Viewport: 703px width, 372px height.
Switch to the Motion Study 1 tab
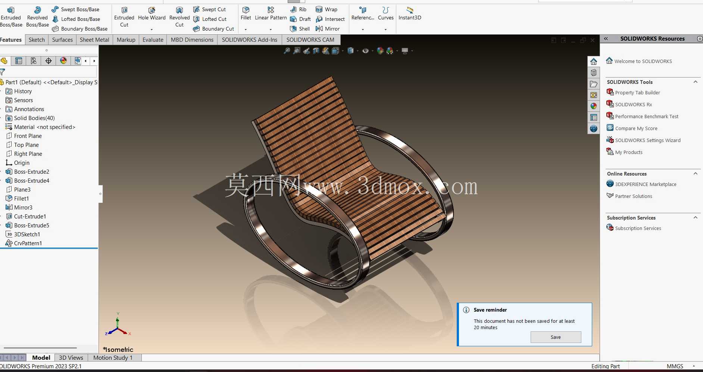pos(113,357)
